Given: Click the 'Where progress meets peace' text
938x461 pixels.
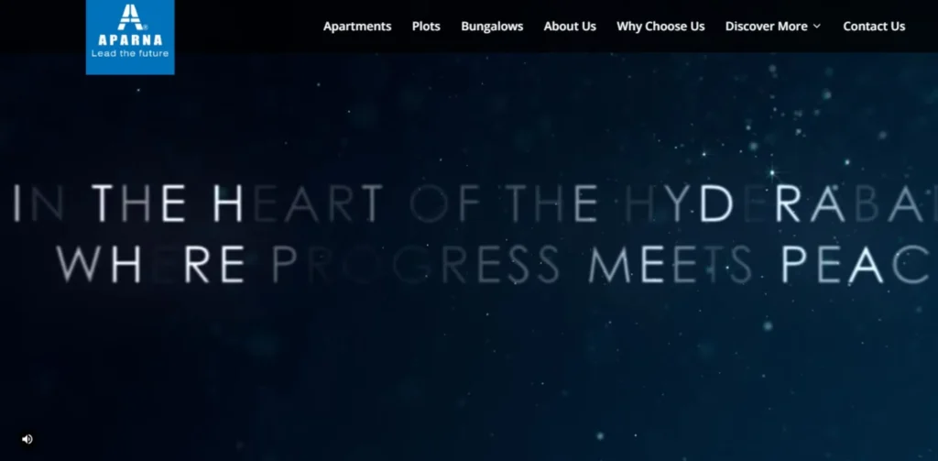Looking at the screenshot, I should (496, 264).
